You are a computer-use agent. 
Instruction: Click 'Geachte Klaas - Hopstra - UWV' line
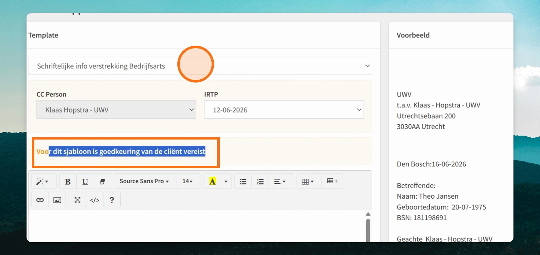point(445,239)
